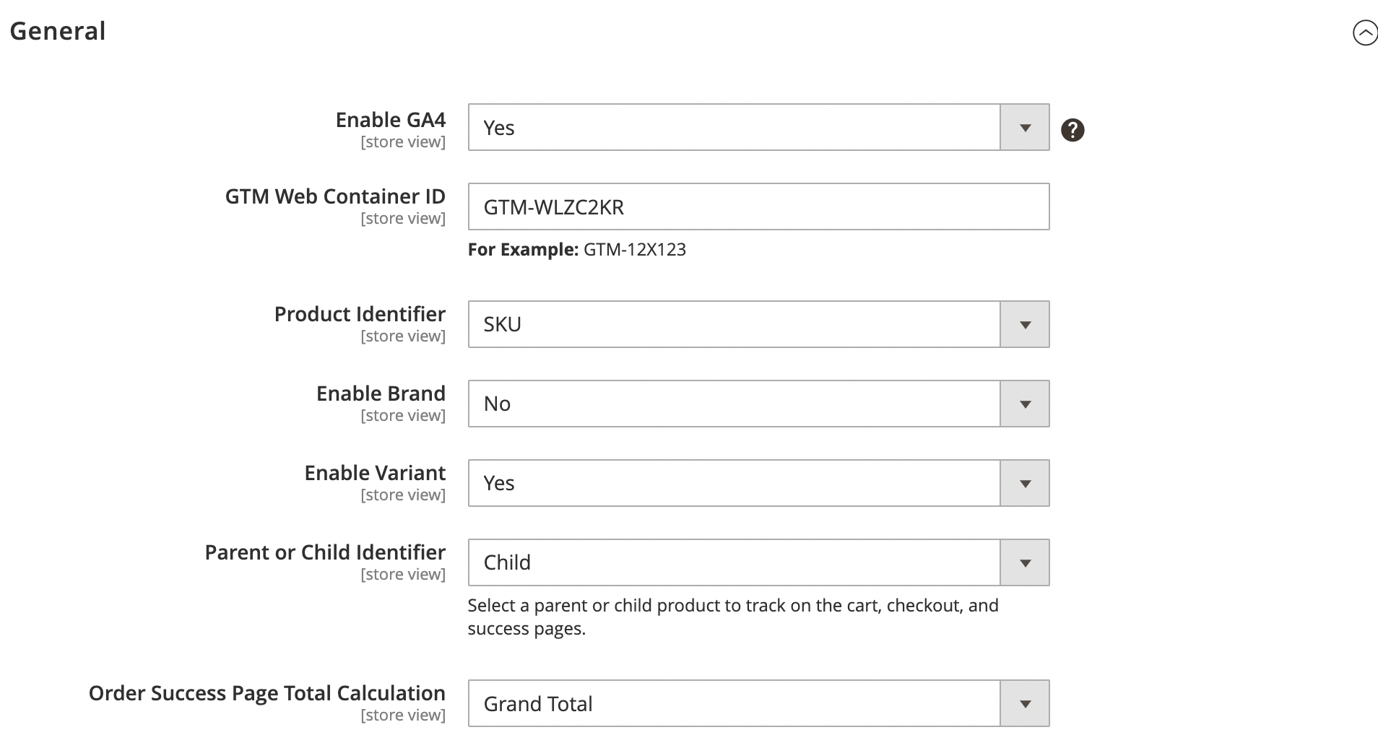
Task: Click the Child identifier value box
Action: (x=734, y=562)
